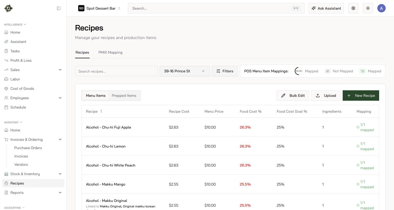Click the Bulk Edit button

point(293,96)
